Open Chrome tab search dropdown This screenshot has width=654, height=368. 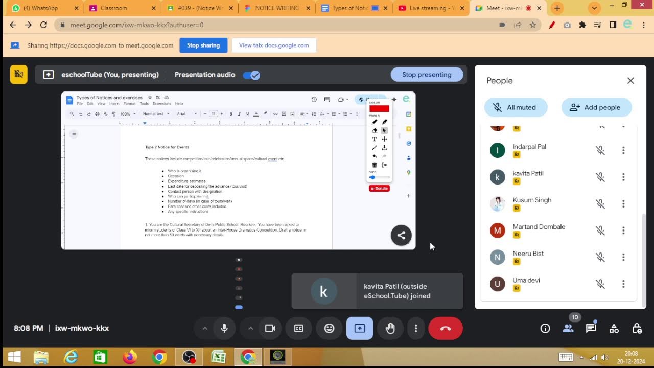coord(594,8)
